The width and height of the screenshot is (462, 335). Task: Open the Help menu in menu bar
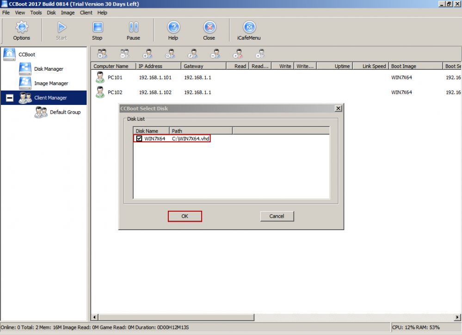click(102, 12)
